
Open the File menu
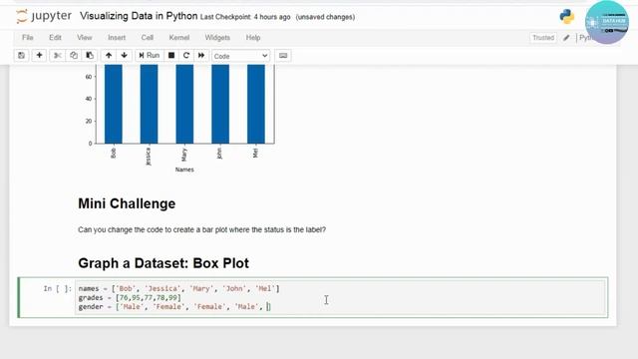pyautogui.click(x=28, y=38)
